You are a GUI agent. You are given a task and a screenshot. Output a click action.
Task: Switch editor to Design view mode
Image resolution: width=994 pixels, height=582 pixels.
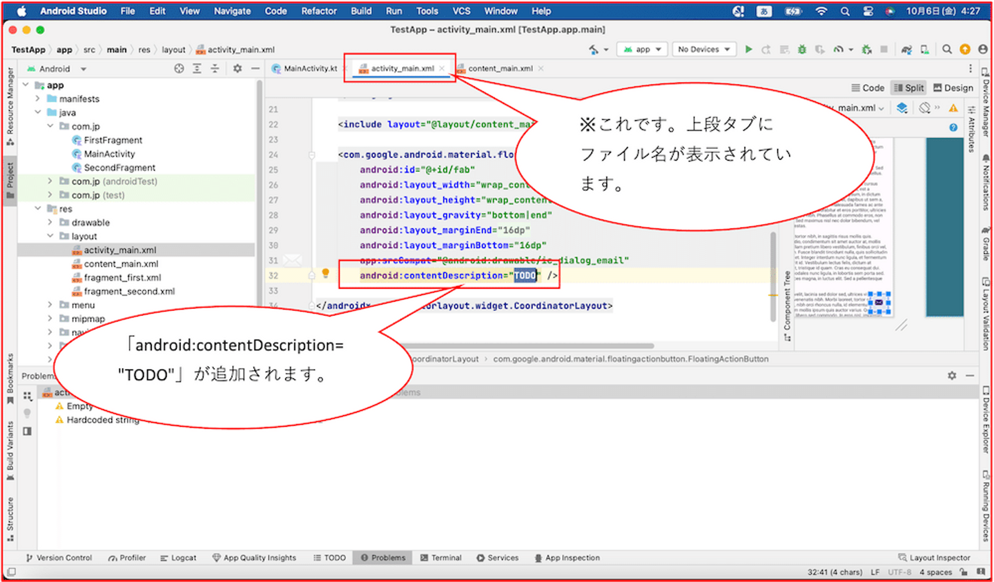tap(953, 88)
